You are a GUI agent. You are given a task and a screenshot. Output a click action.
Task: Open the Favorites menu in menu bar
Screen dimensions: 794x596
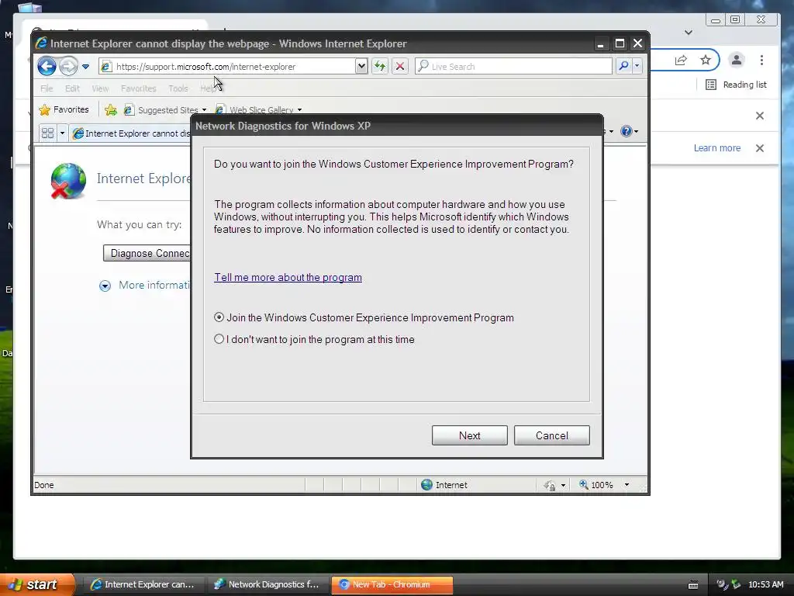tap(138, 88)
